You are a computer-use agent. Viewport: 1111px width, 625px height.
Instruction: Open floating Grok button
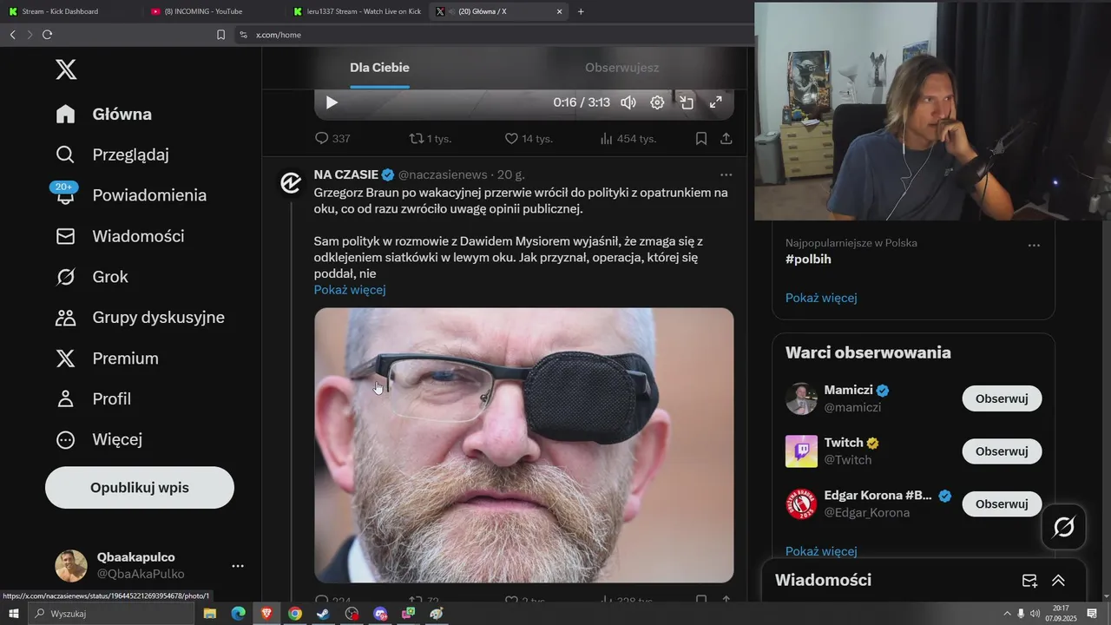[1064, 527]
